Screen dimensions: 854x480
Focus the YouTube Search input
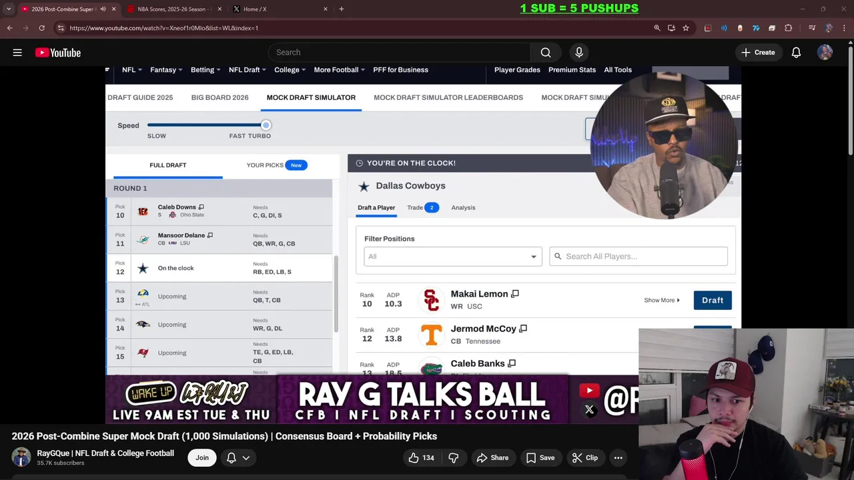[399, 53]
